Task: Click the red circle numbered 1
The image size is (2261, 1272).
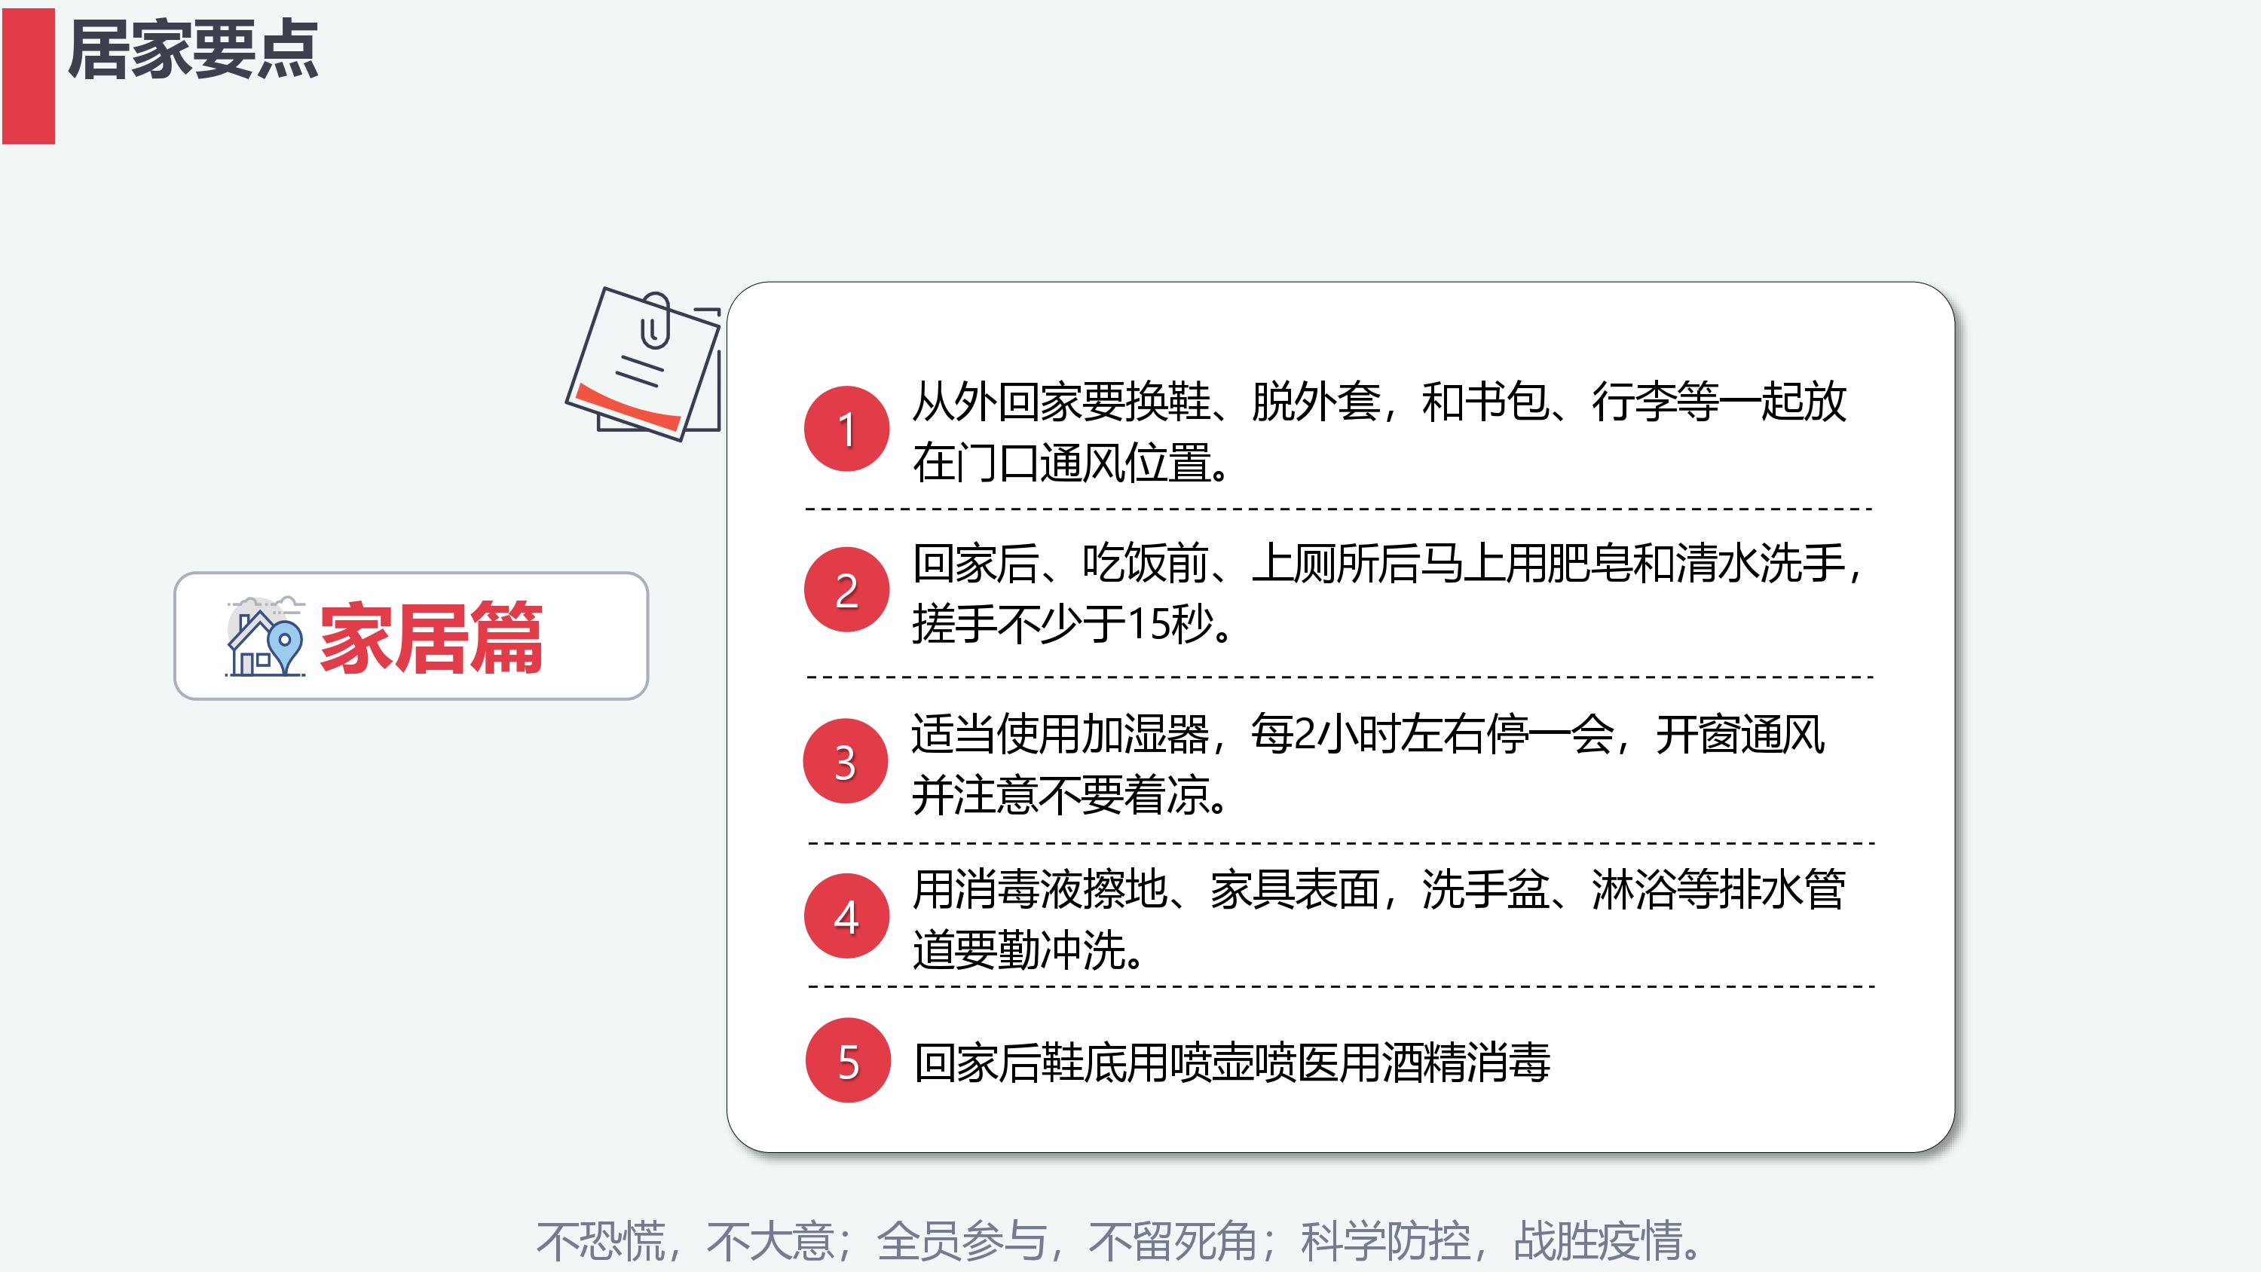Action: pyautogui.click(x=847, y=428)
